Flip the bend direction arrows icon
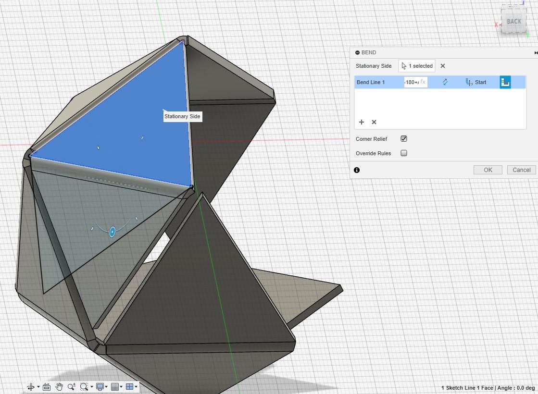538x394 pixels. tap(445, 82)
